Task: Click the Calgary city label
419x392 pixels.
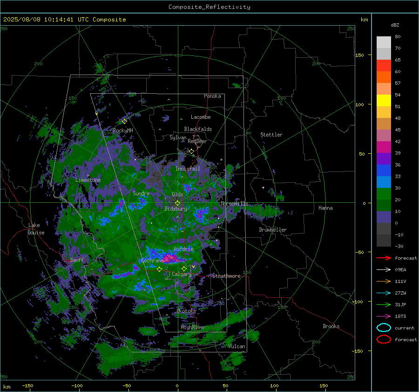Action: click(182, 274)
